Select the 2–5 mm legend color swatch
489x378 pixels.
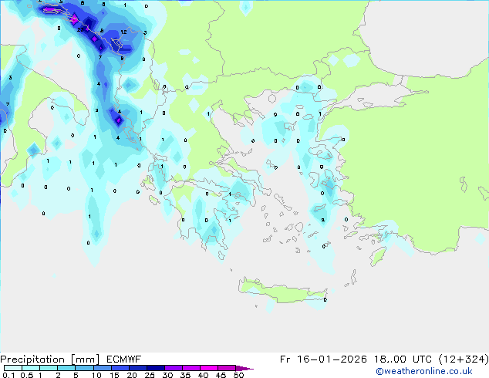pyautogui.click(x=66, y=368)
